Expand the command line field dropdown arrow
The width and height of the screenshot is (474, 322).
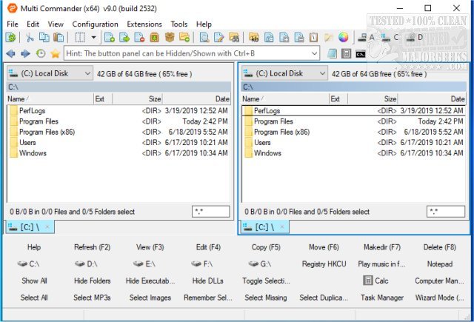pyautogui.click(x=314, y=53)
